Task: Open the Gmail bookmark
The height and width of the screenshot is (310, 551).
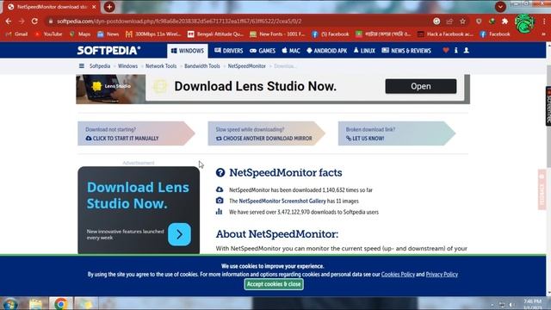Action: (x=17, y=34)
